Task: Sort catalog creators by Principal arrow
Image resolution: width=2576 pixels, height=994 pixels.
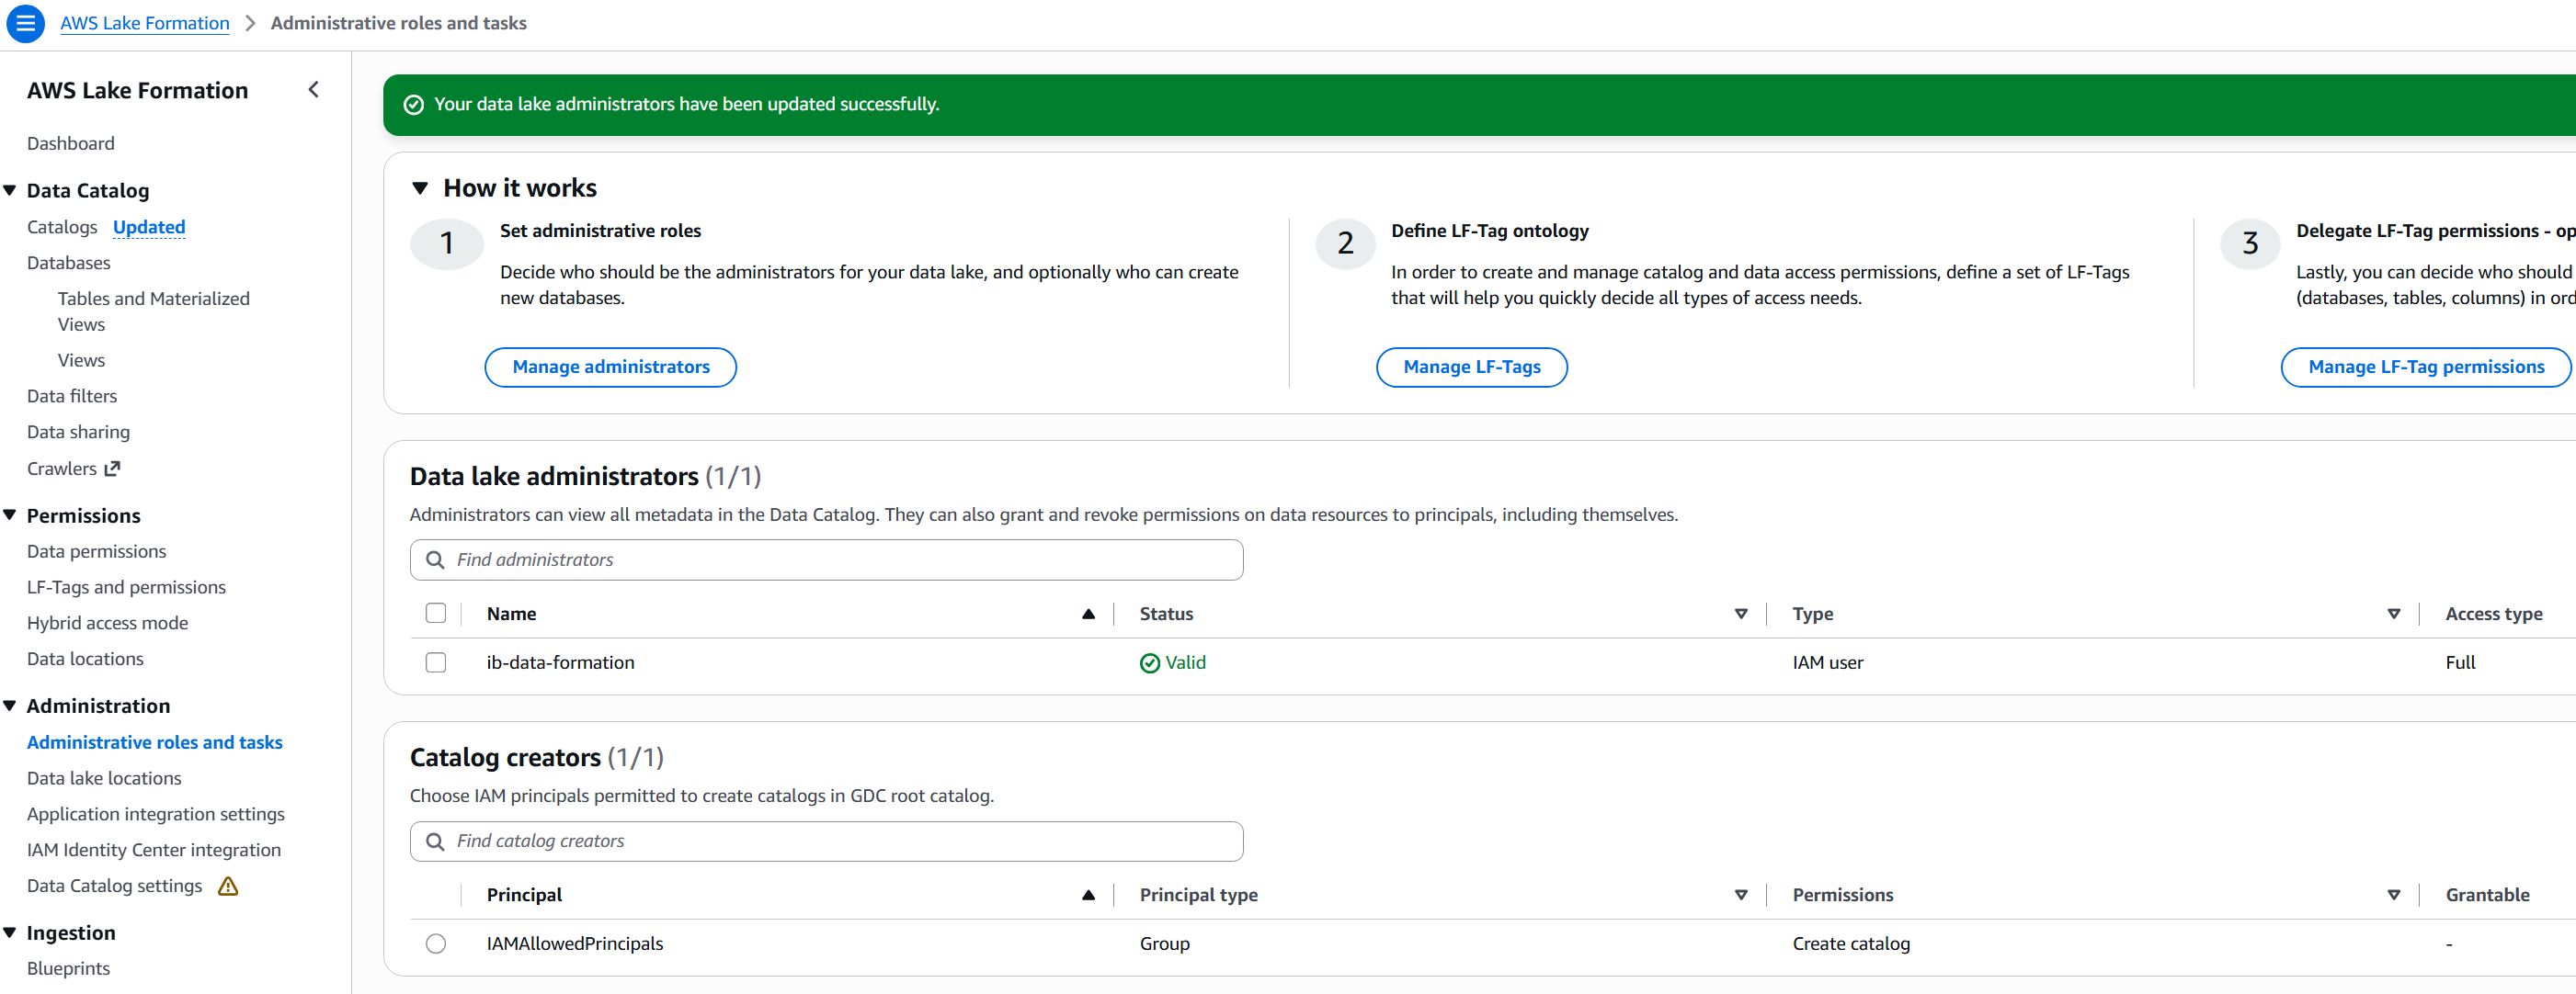Action: (x=1088, y=896)
